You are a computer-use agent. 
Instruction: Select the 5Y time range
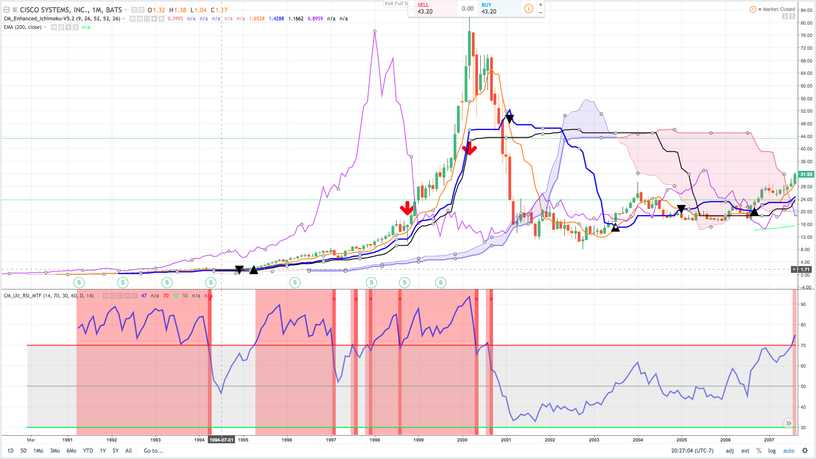[115, 450]
